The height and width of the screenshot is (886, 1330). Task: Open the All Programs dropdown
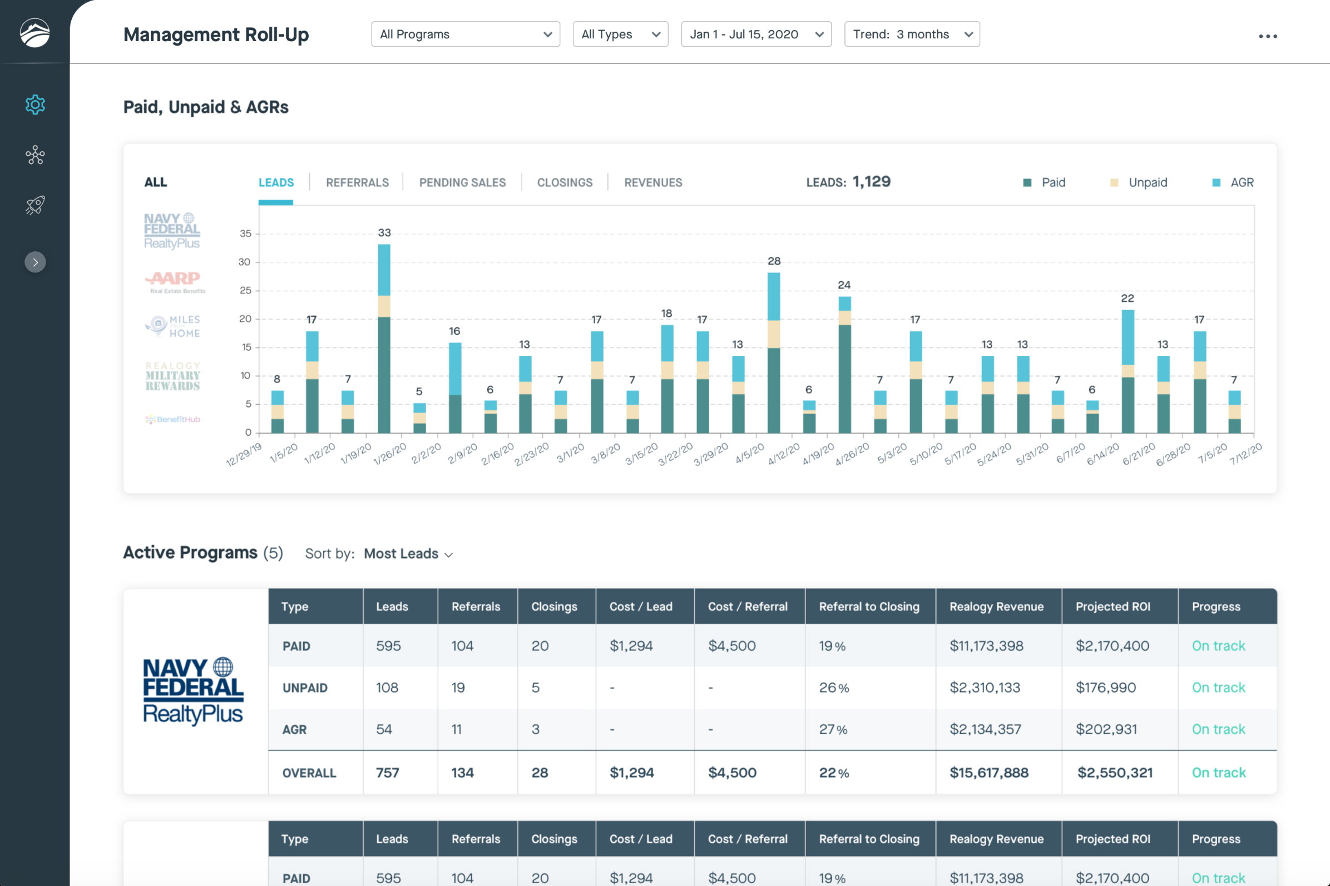(x=466, y=34)
